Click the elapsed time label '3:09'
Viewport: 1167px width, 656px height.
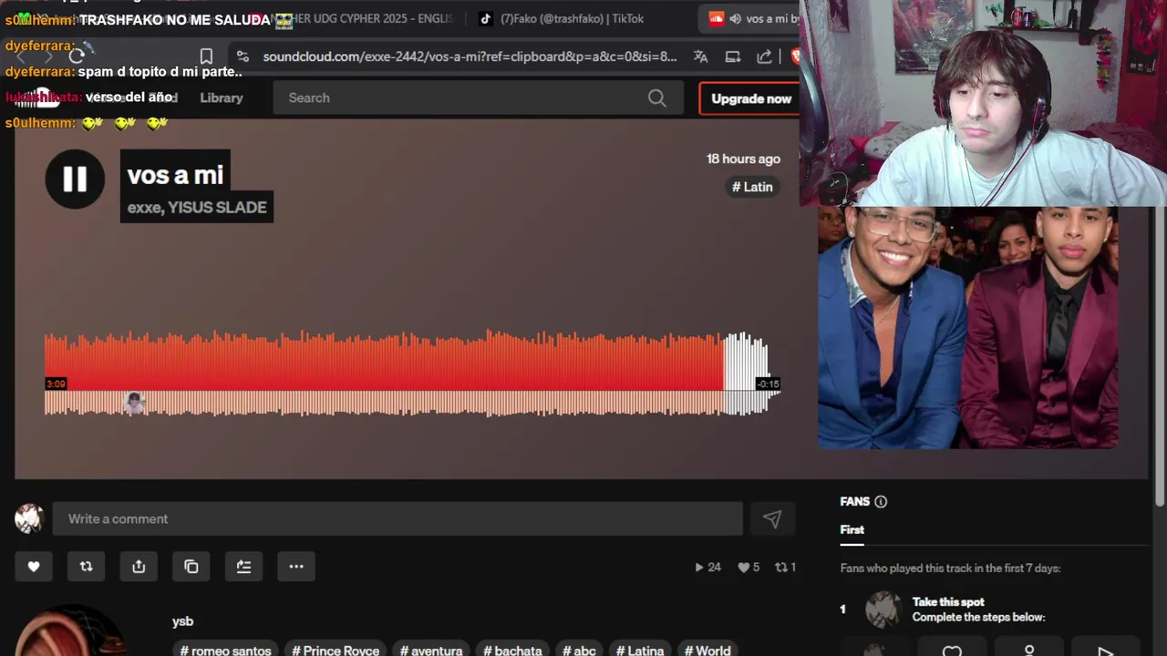tap(56, 384)
